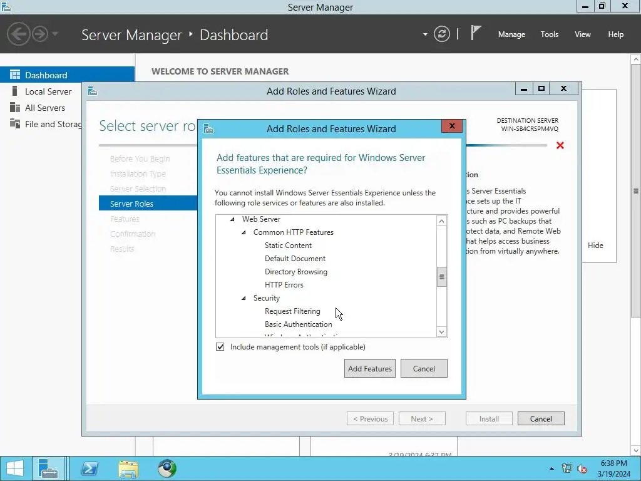Open the navigation history dropdown arrow

click(x=55, y=34)
